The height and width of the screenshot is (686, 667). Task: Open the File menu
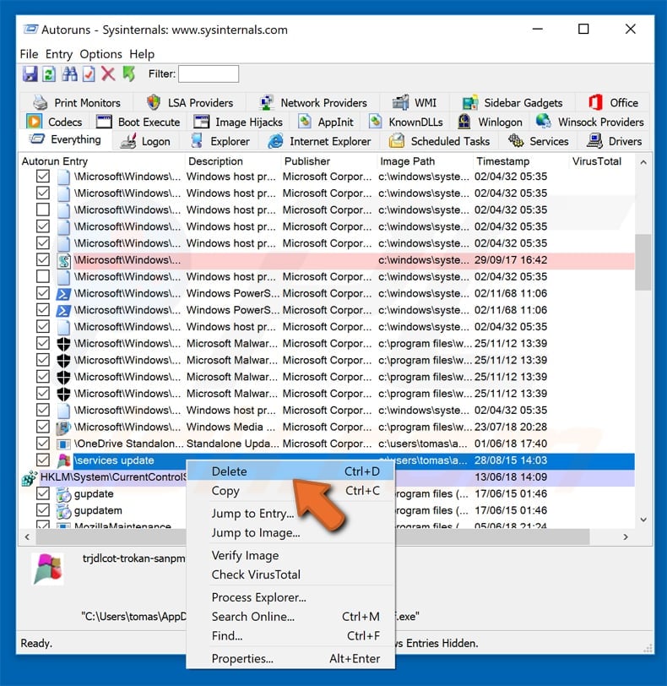[x=29, y=54]
